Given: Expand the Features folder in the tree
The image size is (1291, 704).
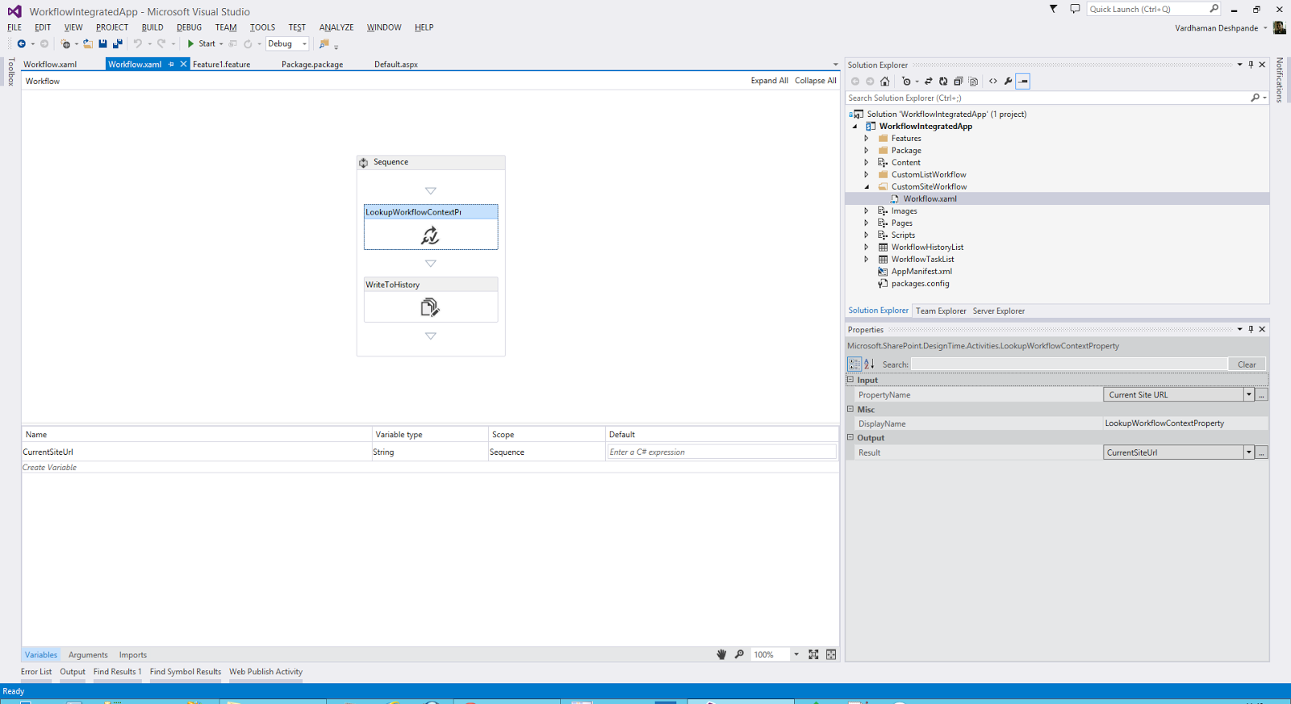Looking at the screenshot, I should pyautogui.click(x=867, y=139).
